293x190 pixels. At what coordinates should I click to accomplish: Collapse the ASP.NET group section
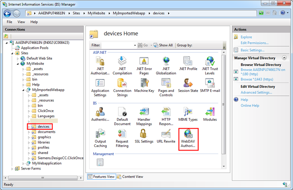click(x=223, y=52)
